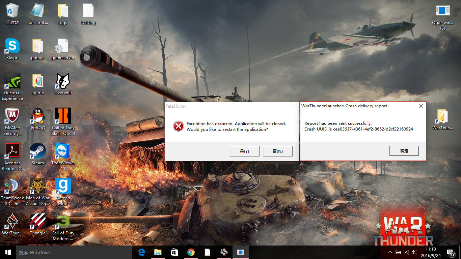Image resolution: width=461 pixels, height=259 pixels.
Task: Open the Windows Start menu
Action: pyautogui.click(x=8, y=252)
